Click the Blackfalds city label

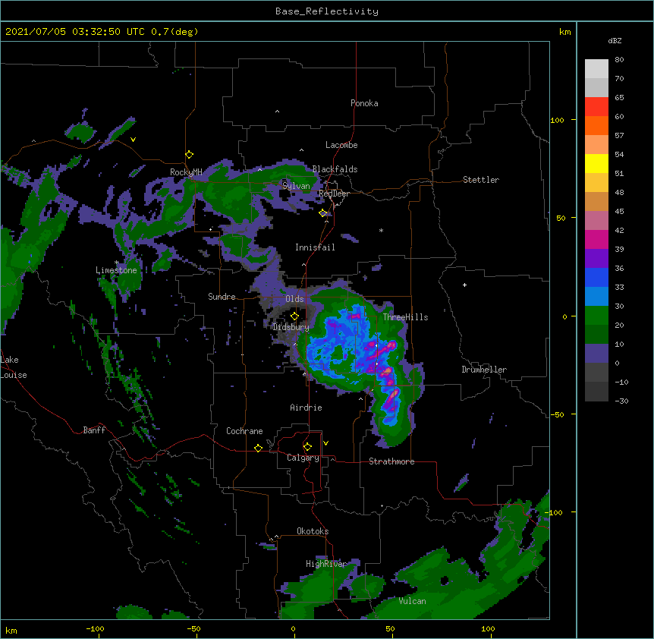(x=335, y=169)
